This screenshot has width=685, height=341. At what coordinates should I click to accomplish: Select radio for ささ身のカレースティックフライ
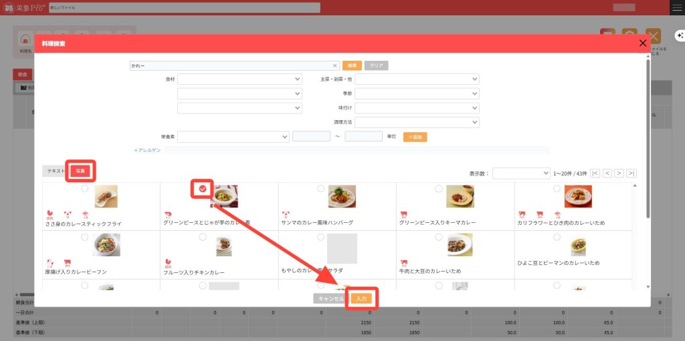[84, 190]
